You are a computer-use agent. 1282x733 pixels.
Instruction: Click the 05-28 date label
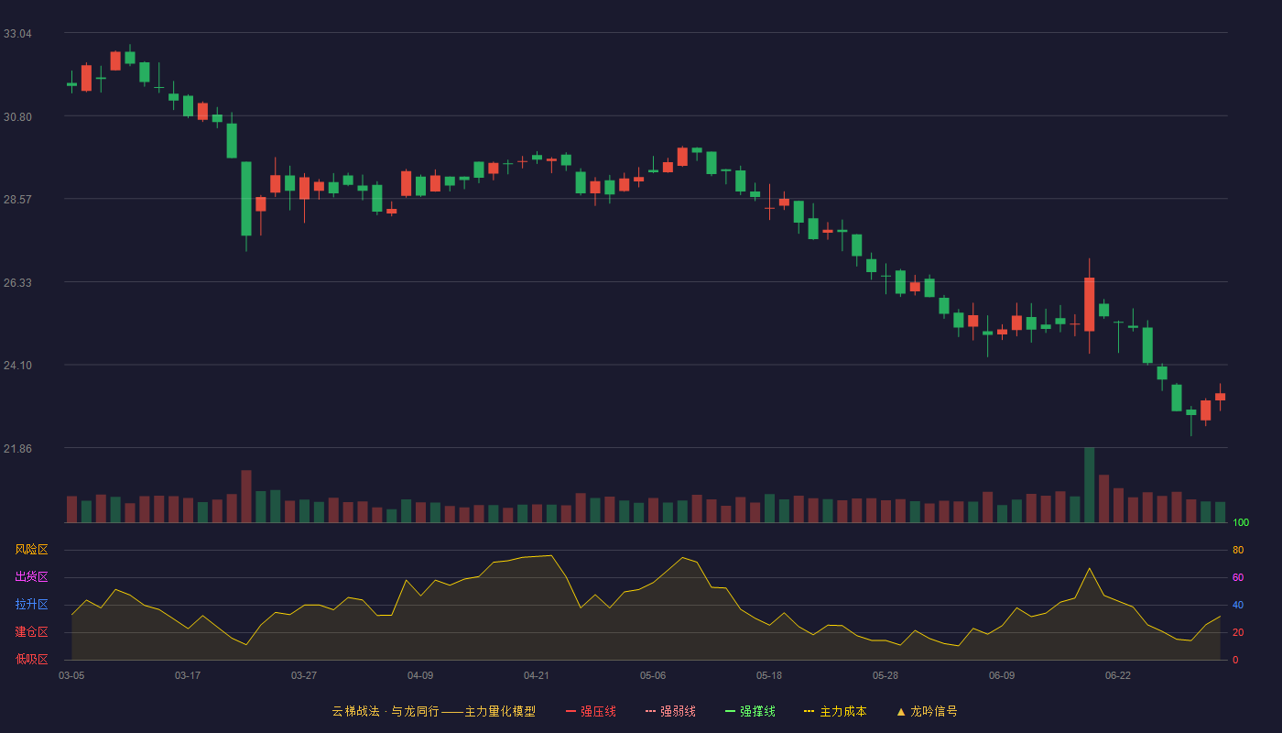click(885, 675)
